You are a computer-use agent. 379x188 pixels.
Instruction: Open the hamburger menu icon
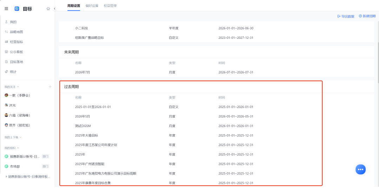click(6, 9)
